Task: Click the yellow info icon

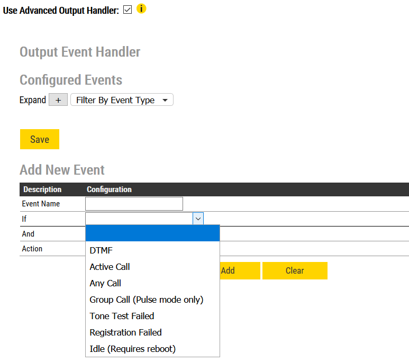Action: [141, 9]
